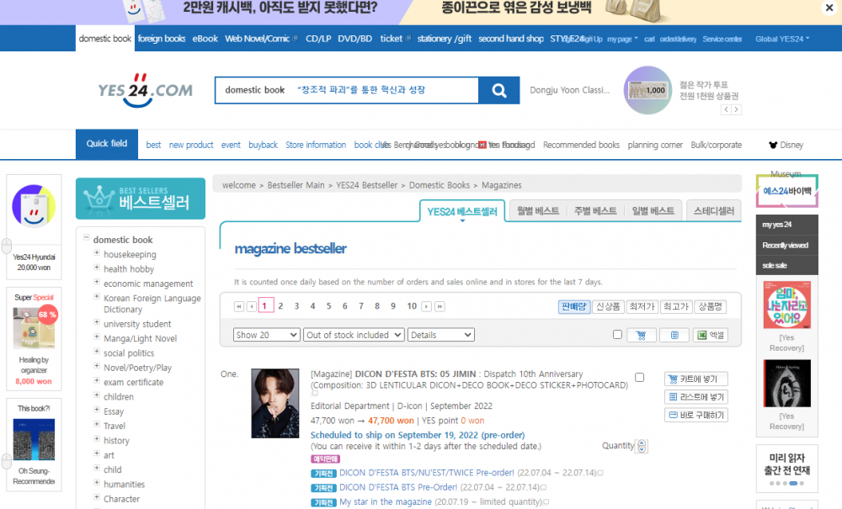The width and height of the screenshot is (842, 509).
Task: Open the Disney section icon
Action: [x=773, y=145]
